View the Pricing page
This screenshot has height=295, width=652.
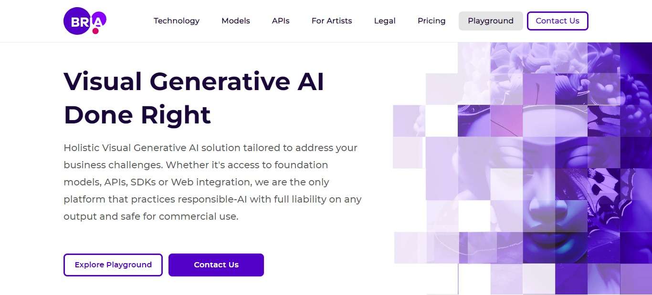point(431,20)
